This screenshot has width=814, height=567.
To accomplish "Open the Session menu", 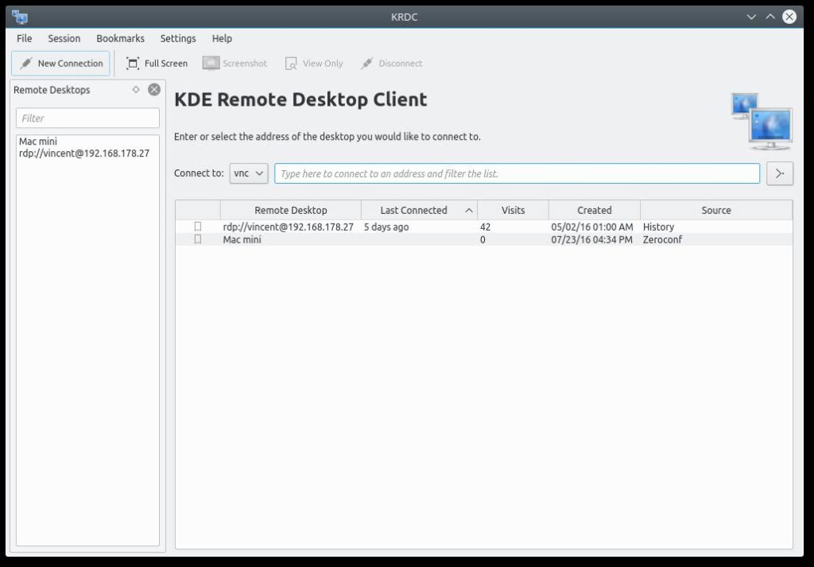I will point(64,38).
